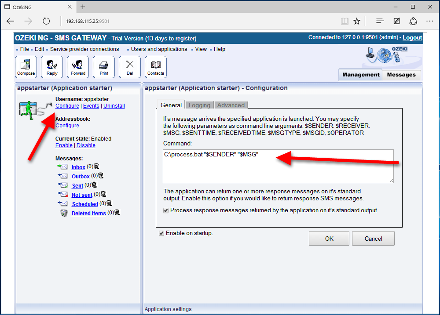Click the browser refresh icon
This screenshot has width=440, height=315.
click(x=46, y=21)
